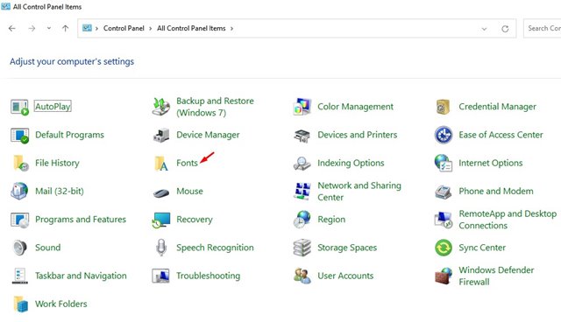561x322 pixels.
Task: Click into the Search Control Panel field
Action: (x=542, y=28)
